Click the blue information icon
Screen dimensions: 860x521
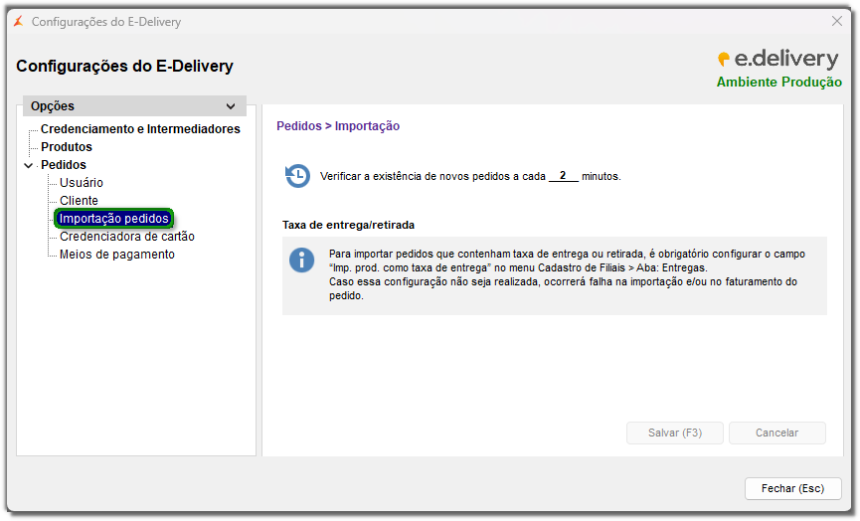301,260
